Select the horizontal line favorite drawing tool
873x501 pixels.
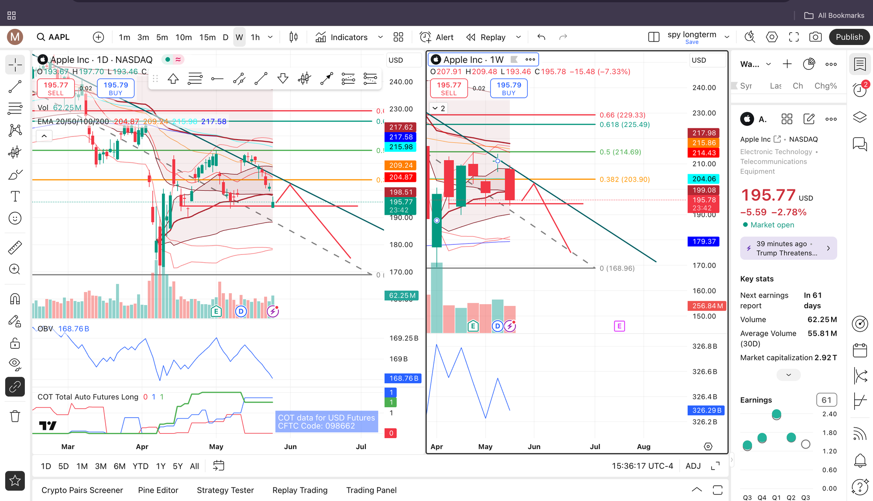tap(217, 79)
